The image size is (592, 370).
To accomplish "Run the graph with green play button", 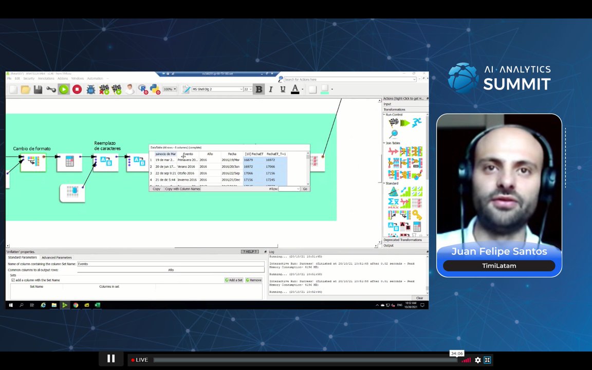I will [64, 89].
